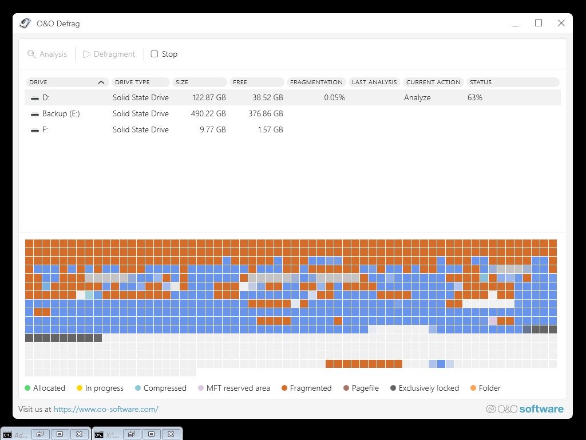This screenshot has height=440, width=586.
Task: Select the D: drive icon
Action: [x=35, y=98]
